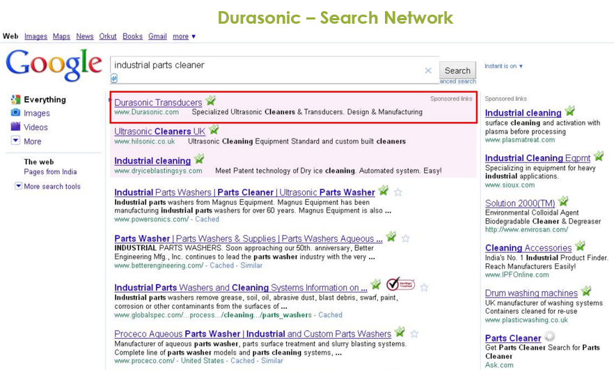Click the clear search X icon
The width and height of the screenshot is (614, 370).
(428, 70)
